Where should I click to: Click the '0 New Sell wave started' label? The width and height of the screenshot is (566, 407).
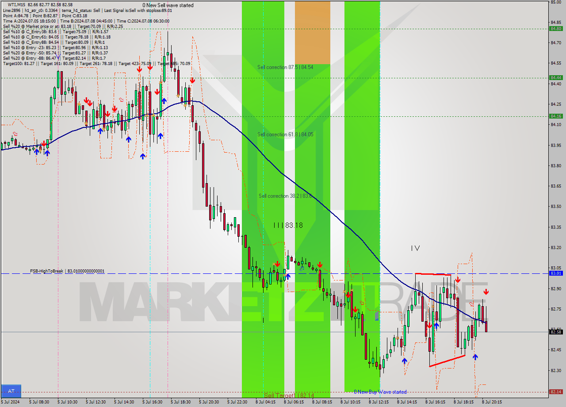coord(168,5)
